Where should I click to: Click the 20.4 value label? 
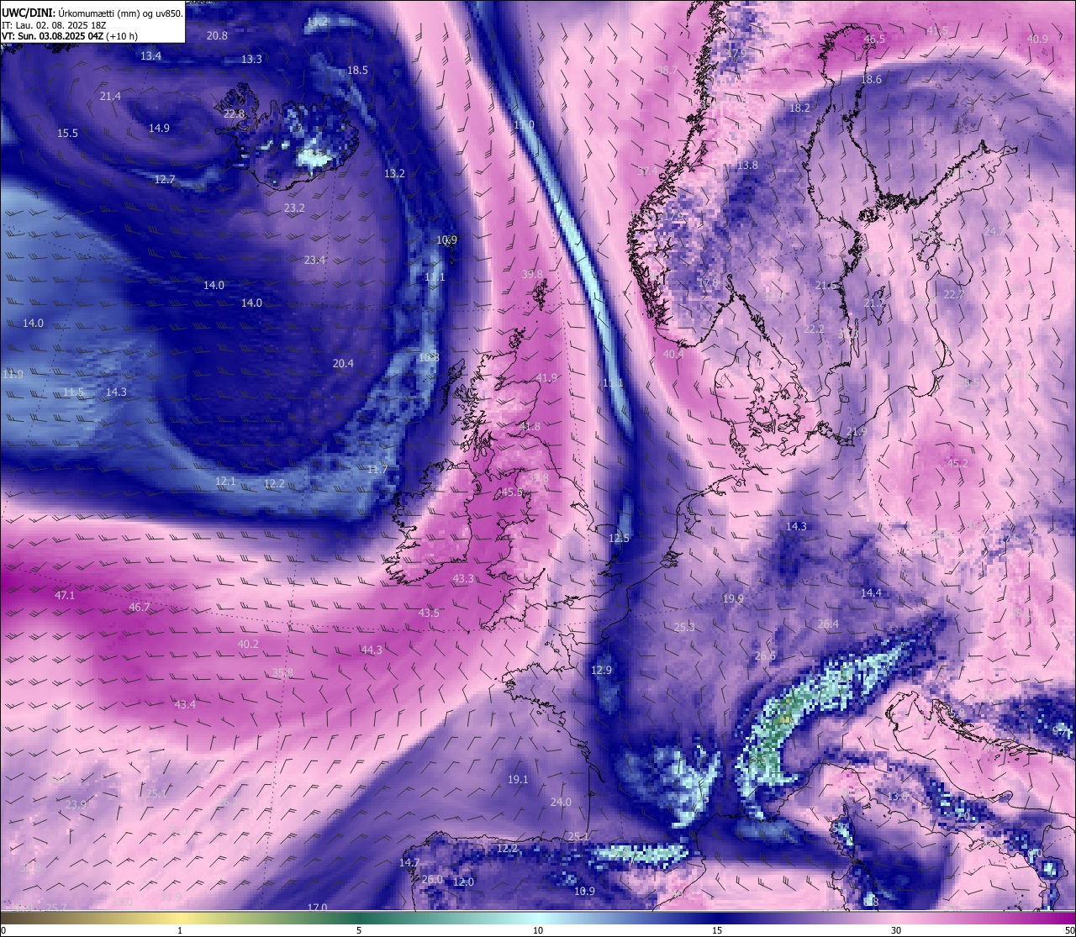pos(343,363)
